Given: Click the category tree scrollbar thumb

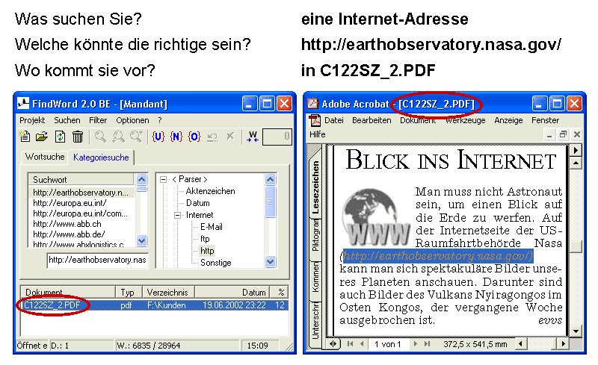Looking at the screenshot, I should coord(271,202).
